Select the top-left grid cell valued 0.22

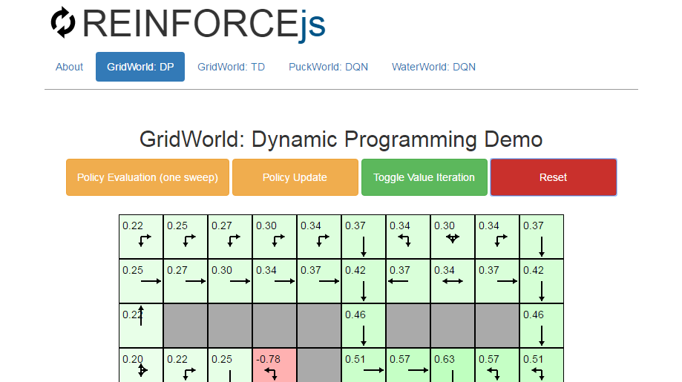coord(141,237)
